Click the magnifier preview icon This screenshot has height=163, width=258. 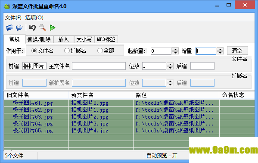[43, 28]
